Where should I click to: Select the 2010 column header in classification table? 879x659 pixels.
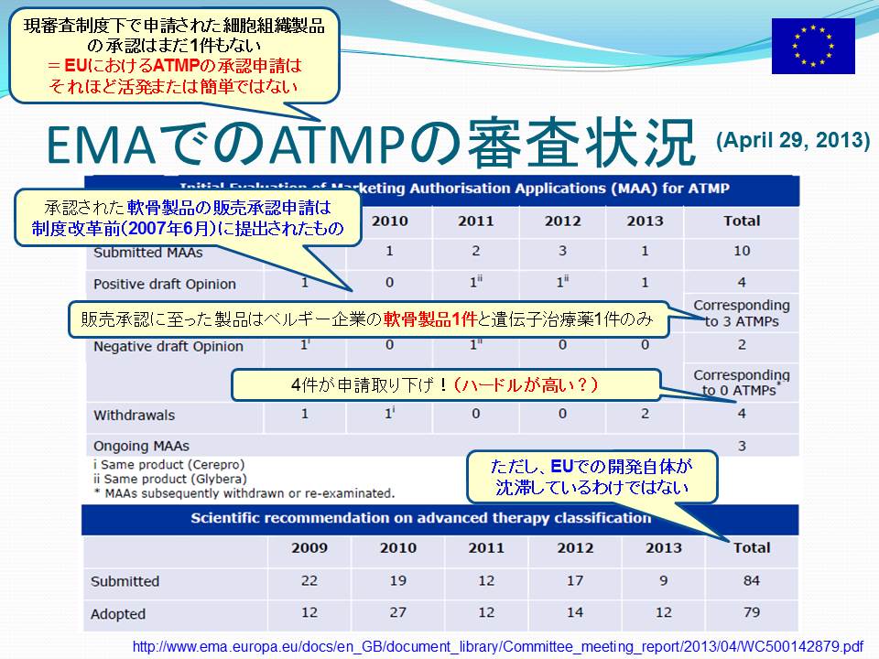tap(398, 547)
